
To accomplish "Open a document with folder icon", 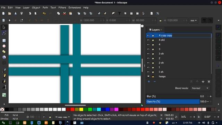I will click(9, 13).
